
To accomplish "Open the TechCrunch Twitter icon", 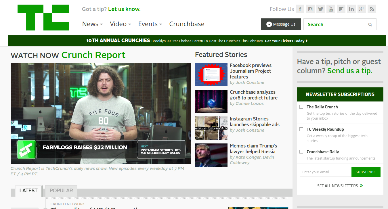I will [321, 9].
